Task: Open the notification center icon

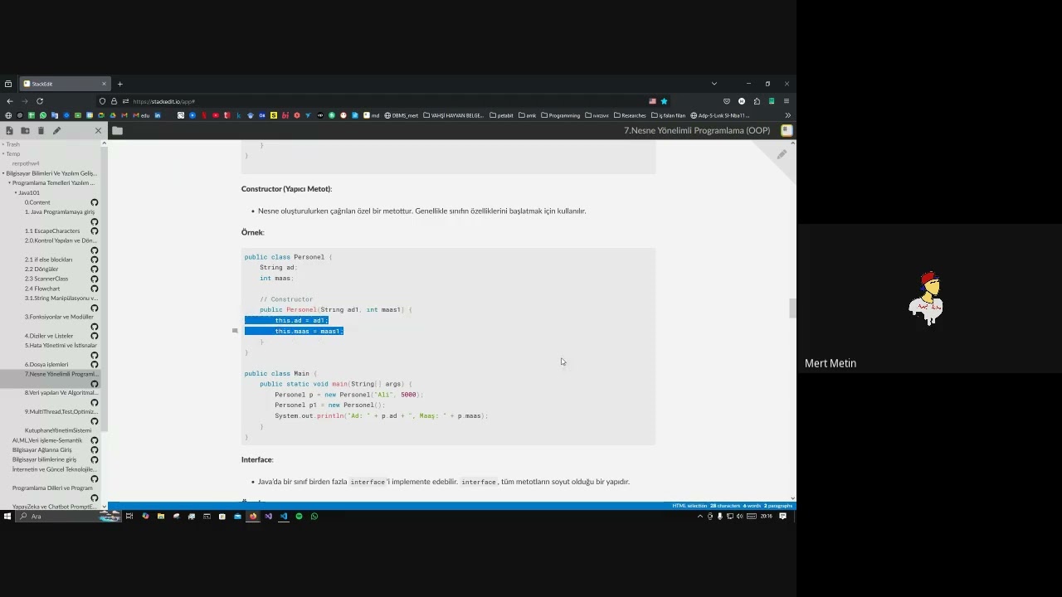Action: click(x=782, y=517)
